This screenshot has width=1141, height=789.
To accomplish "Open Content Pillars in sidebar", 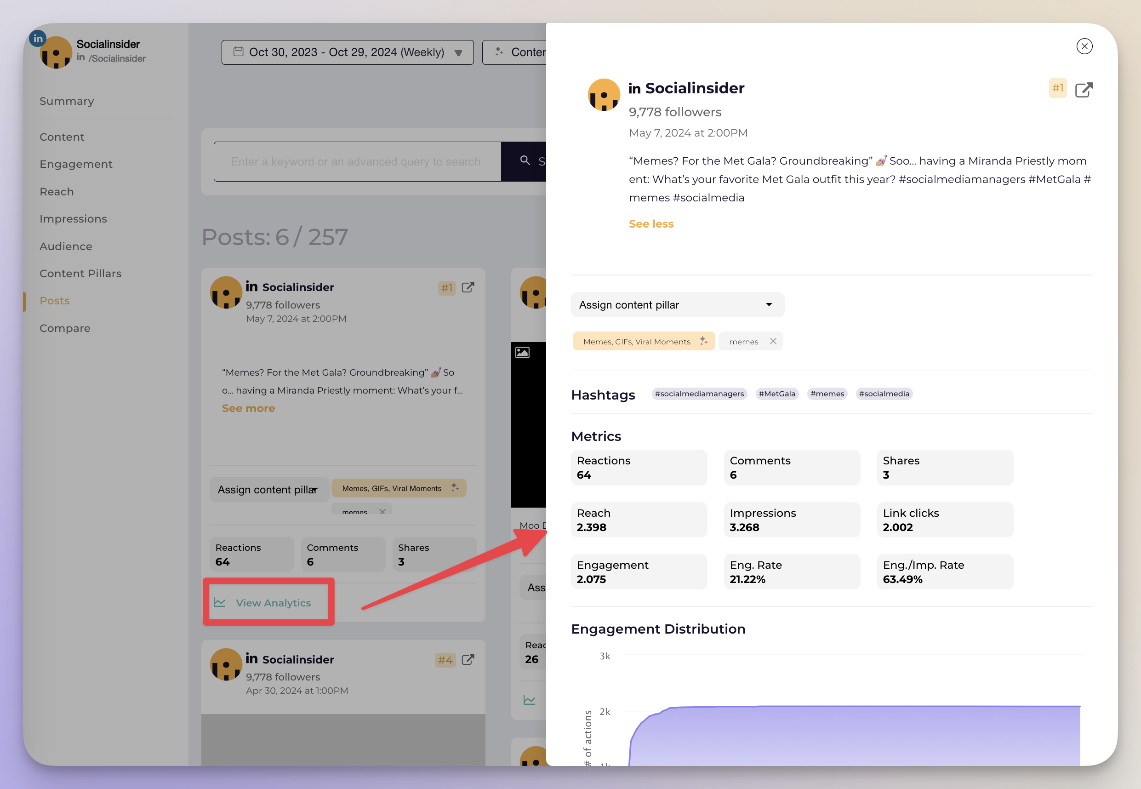I will coord(80,274).
